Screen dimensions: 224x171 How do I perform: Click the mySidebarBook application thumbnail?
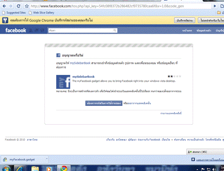click(63, 82)
